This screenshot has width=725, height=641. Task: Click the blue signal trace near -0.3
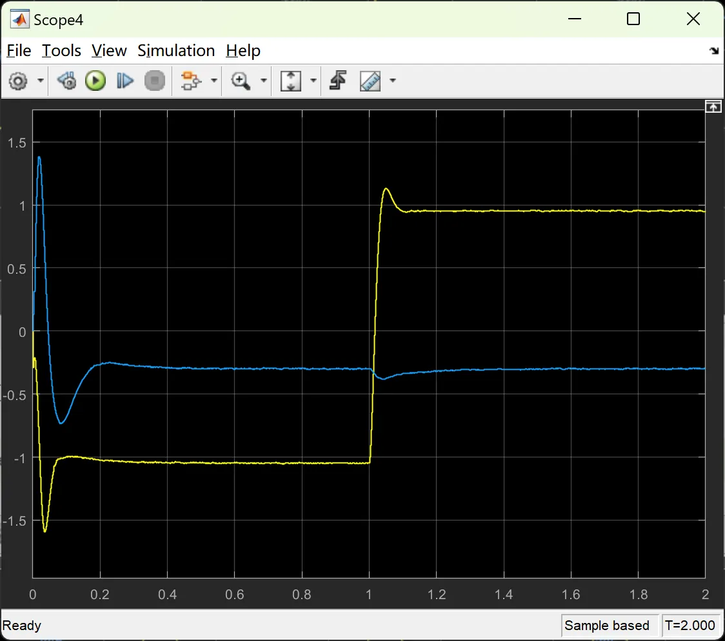coord(277,368)
